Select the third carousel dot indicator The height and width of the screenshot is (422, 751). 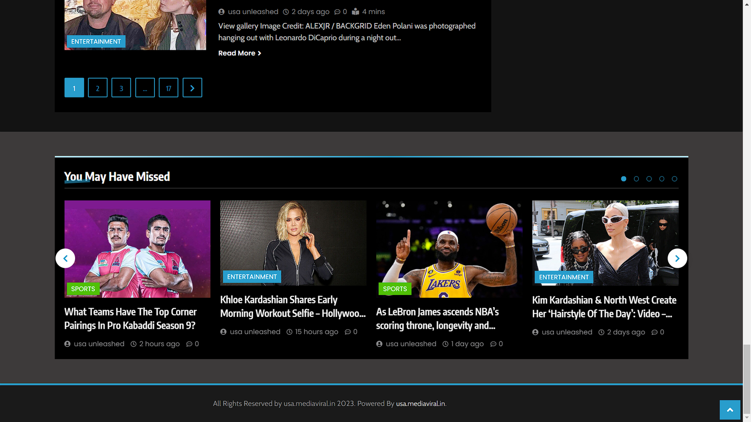649,179
